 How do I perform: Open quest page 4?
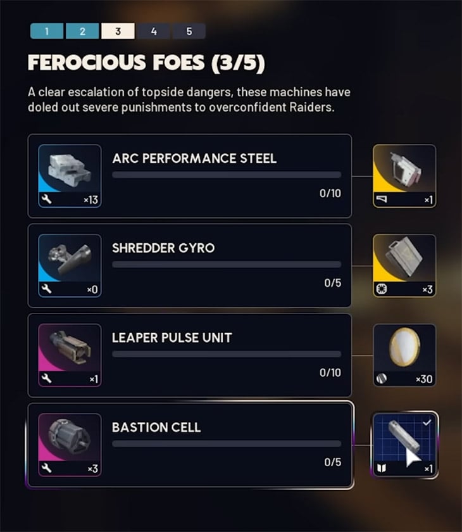click(153, 30)
